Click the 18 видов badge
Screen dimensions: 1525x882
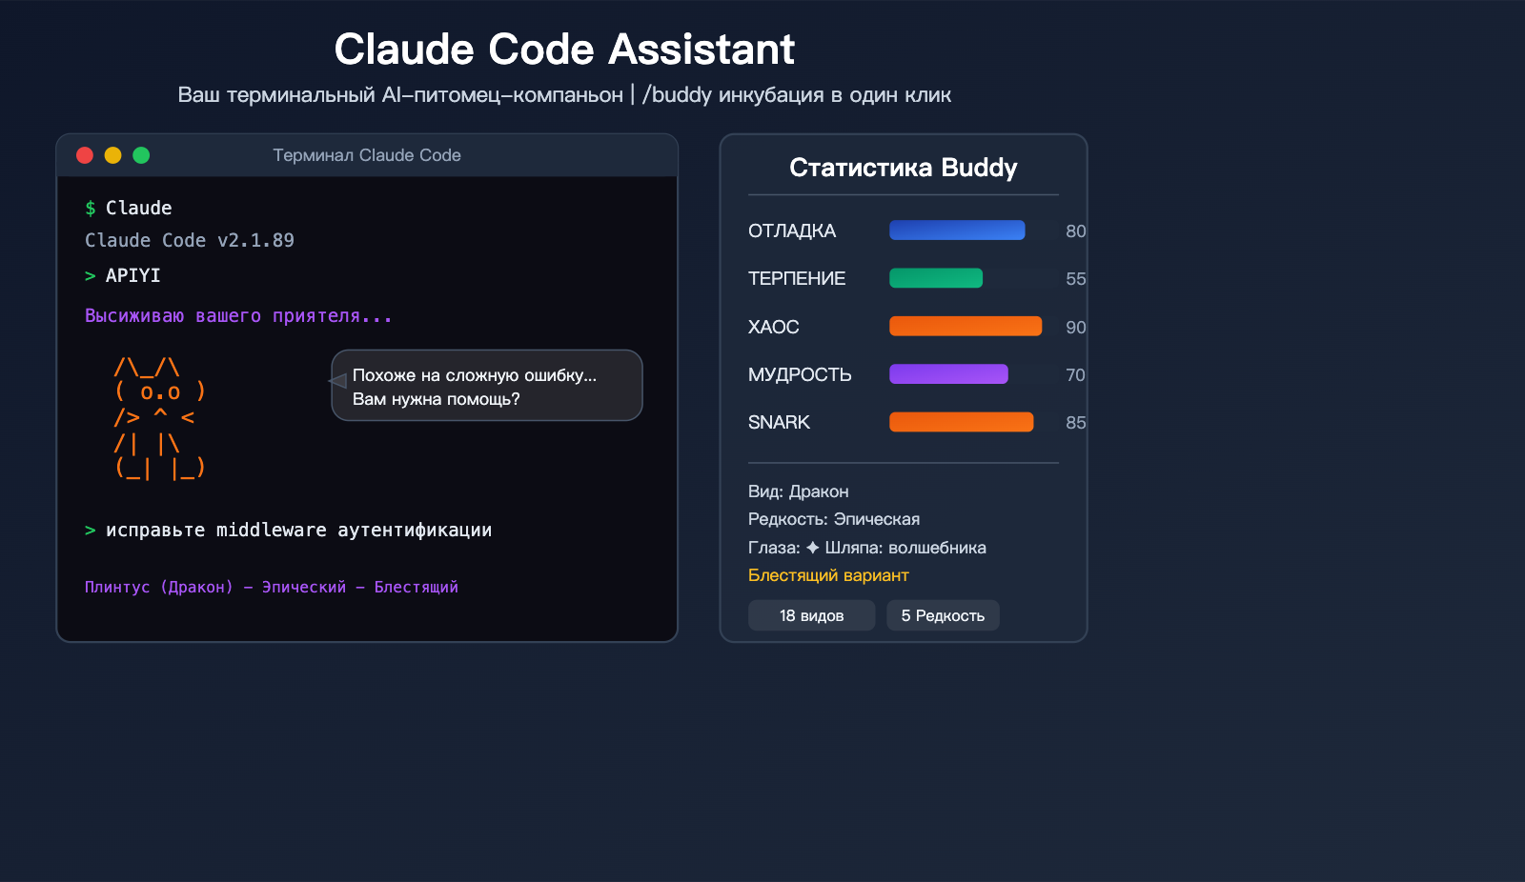tap(811, 615)
